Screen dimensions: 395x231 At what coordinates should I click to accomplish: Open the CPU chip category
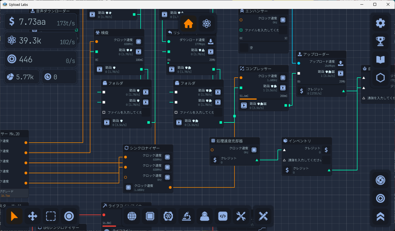(150, 216)
